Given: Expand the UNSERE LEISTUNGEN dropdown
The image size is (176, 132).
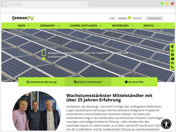Looking at the screenshot, I should [x=85, y=26].
